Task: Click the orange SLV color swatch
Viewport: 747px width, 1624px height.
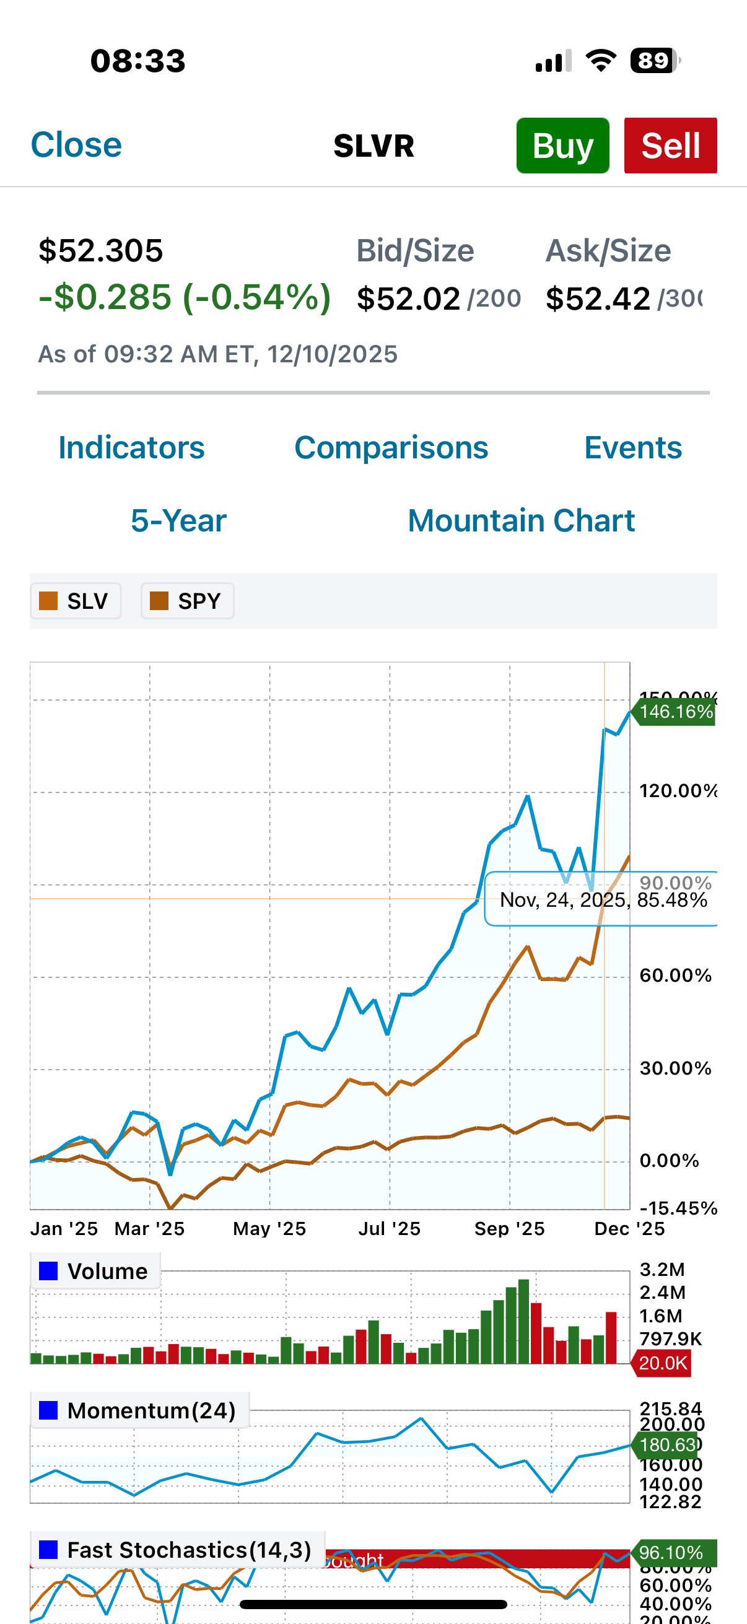Action: coord(48,601)
